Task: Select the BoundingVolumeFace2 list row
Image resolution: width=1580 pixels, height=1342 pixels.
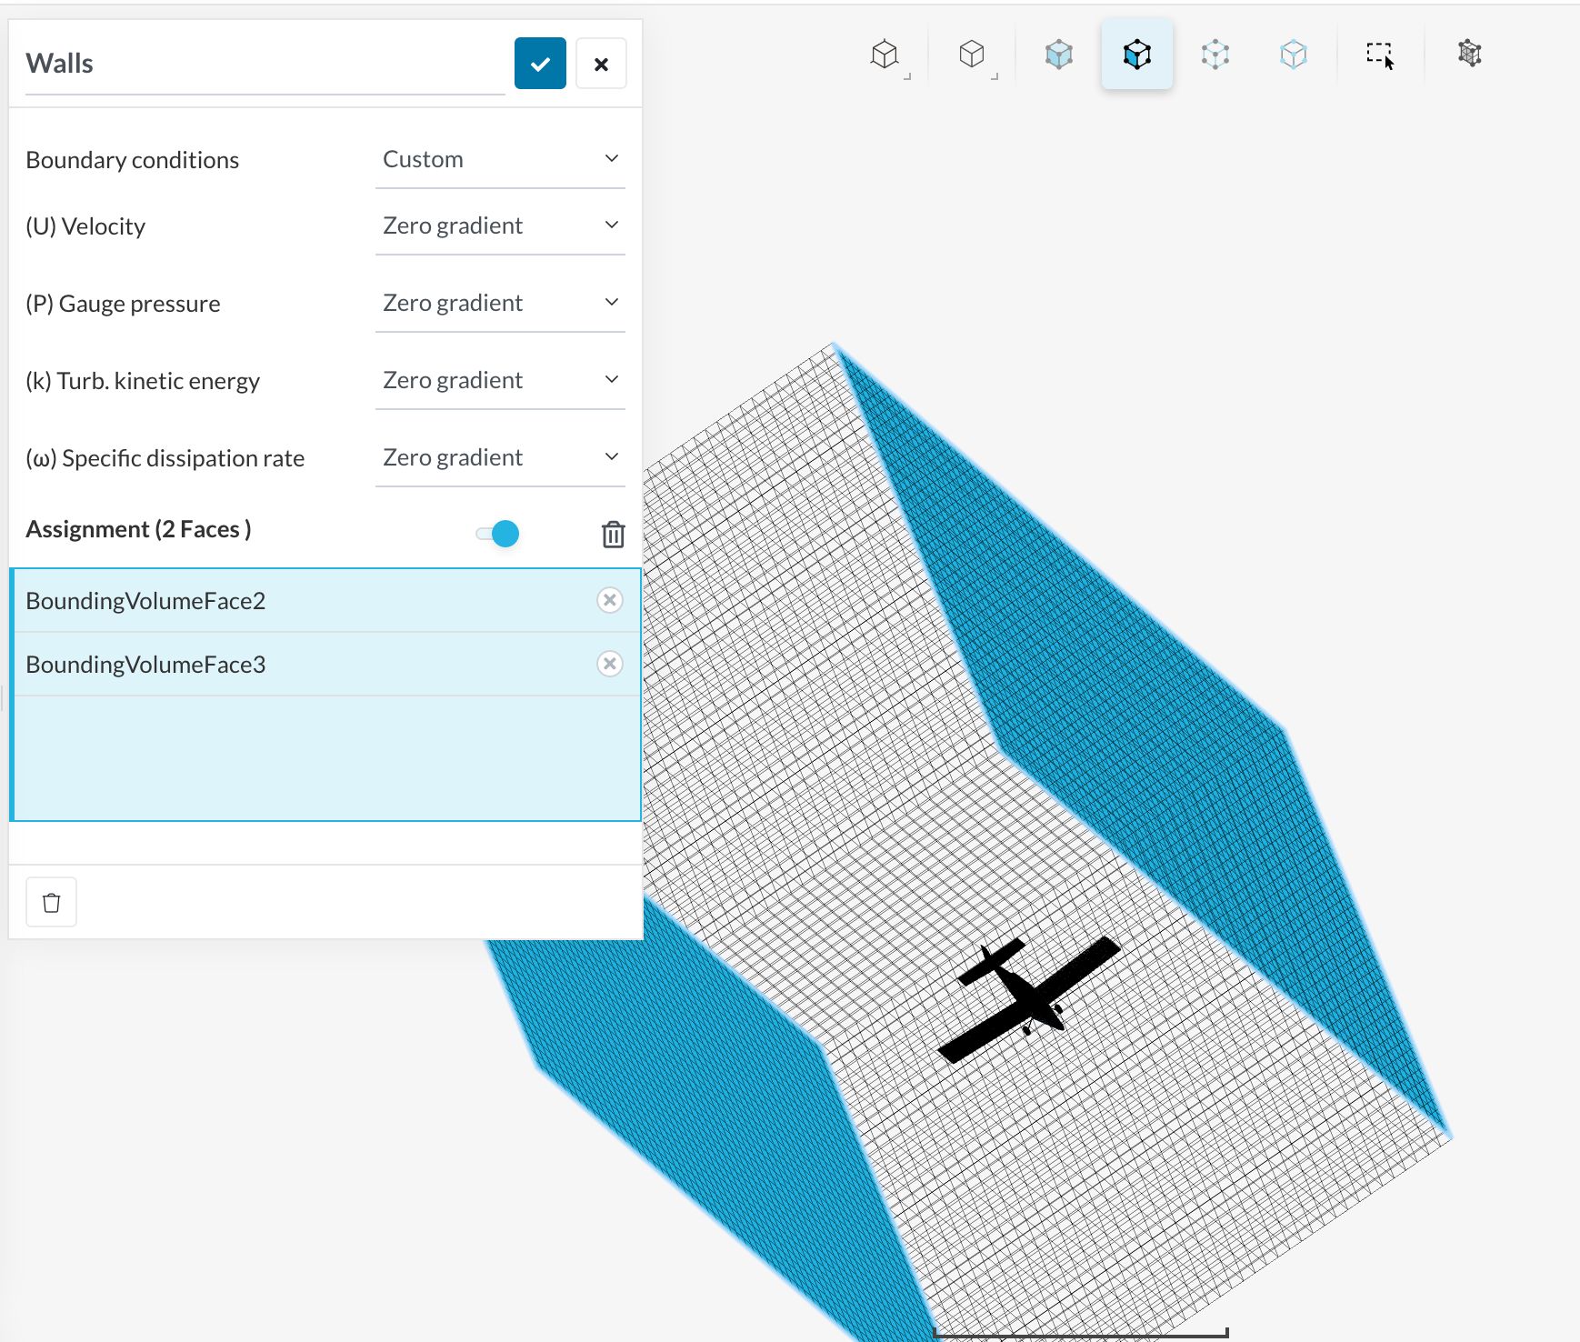Action: (326, 601)
